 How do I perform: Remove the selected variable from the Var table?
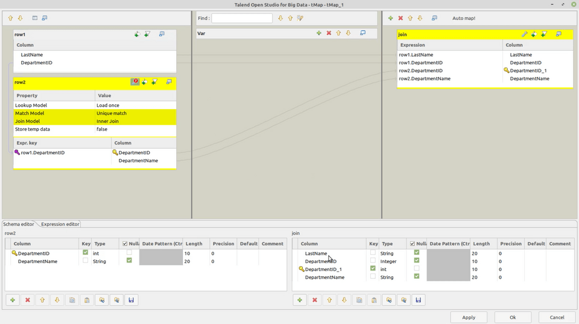[329, 33]
